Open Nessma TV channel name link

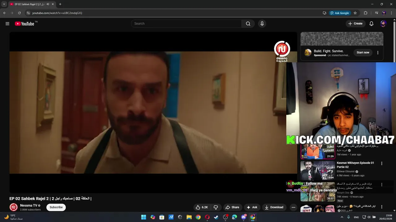point(28,205)
